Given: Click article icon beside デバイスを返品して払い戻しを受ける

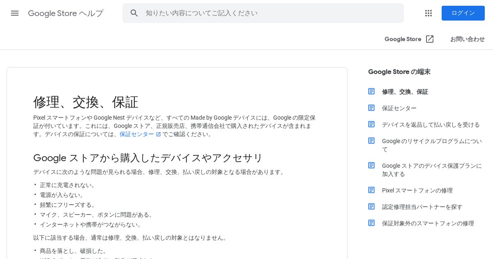Looking at the screenshot, I should click(371, 124).
